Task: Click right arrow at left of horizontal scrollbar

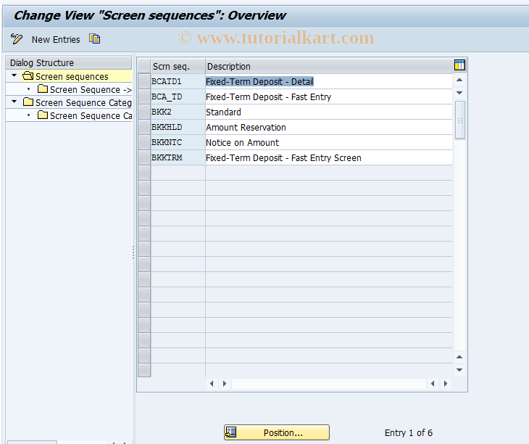Action: [225, 384]
